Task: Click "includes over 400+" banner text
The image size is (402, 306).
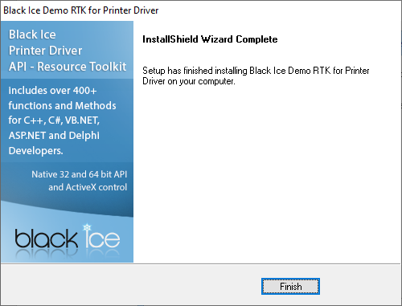Action: 52,91
